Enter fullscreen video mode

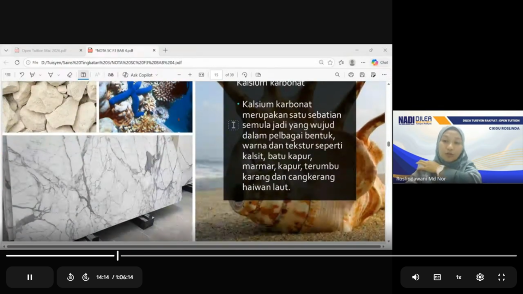point(502,277)
